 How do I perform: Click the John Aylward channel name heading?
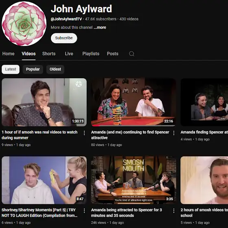pos(81,9)
